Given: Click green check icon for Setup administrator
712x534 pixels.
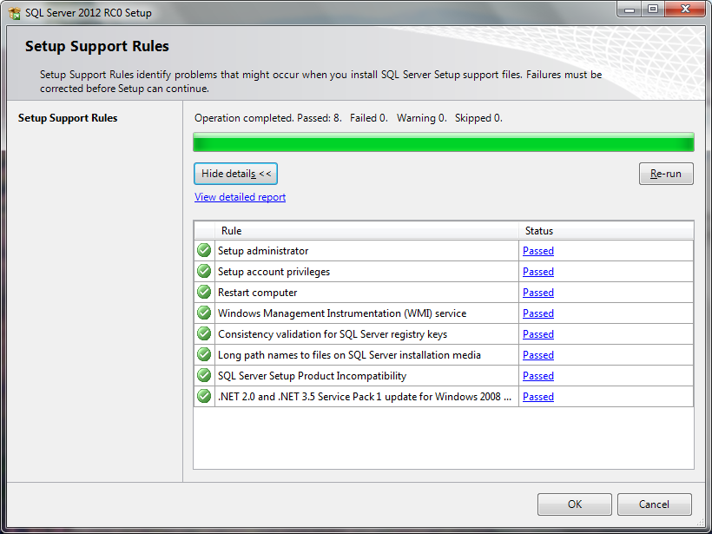Looking at the screenshot, I should (x=204, y=250).
